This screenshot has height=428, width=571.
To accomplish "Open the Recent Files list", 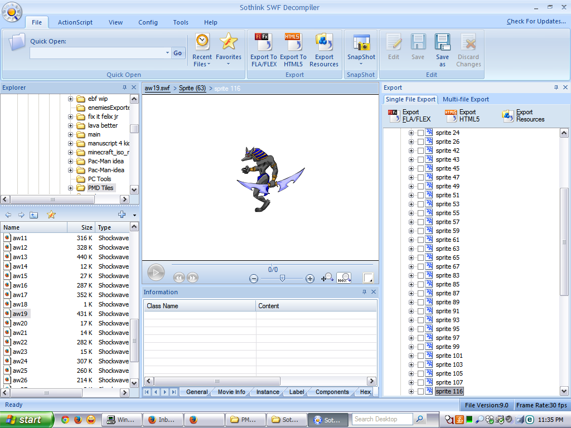I will (x=202, y=50).
